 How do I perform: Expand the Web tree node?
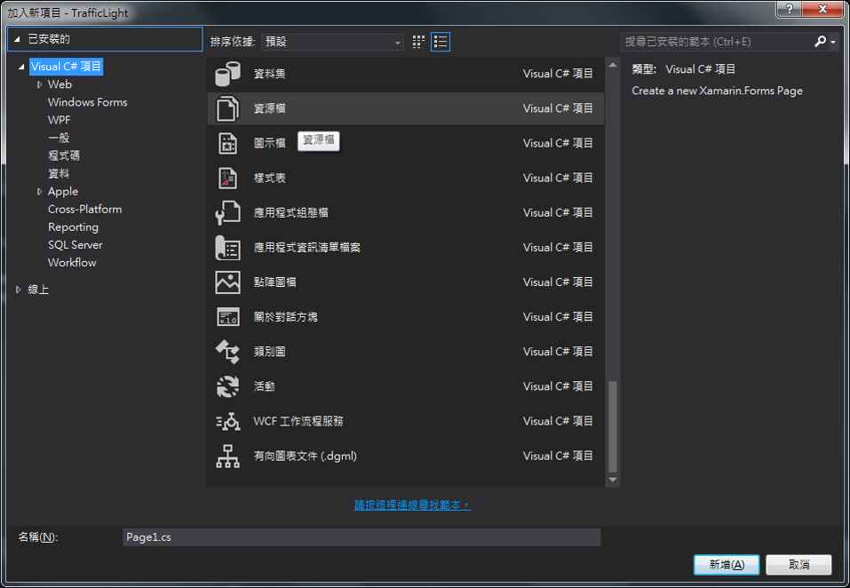(x=39, y=84)
